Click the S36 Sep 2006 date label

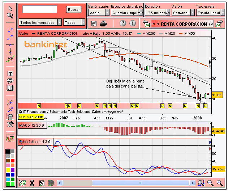31,117
